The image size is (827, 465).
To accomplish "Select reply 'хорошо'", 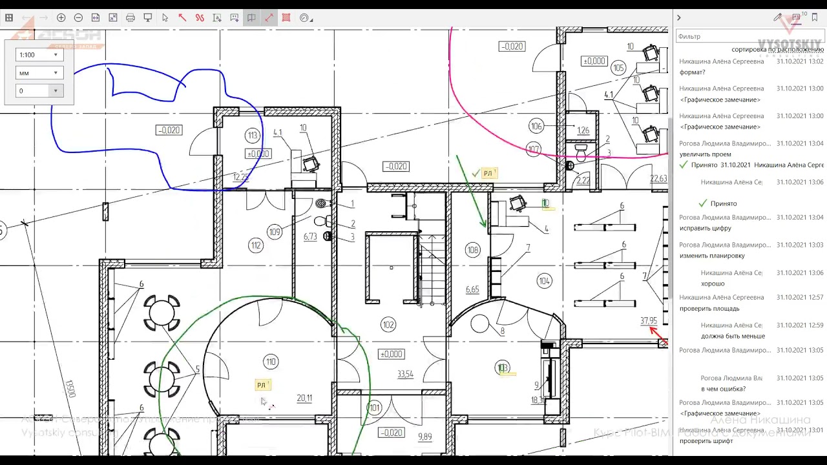I will pyautogui.click(x=713, y=284).
